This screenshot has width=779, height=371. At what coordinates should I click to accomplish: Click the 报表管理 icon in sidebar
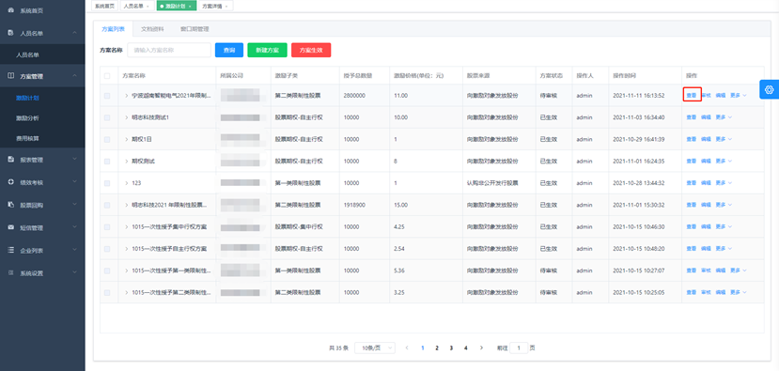pos(11,160)
